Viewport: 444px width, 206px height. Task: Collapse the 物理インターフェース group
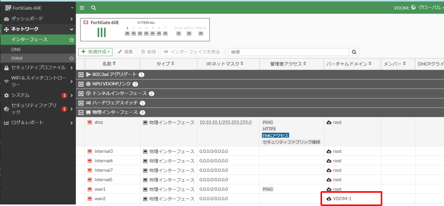tap(81, 112)
